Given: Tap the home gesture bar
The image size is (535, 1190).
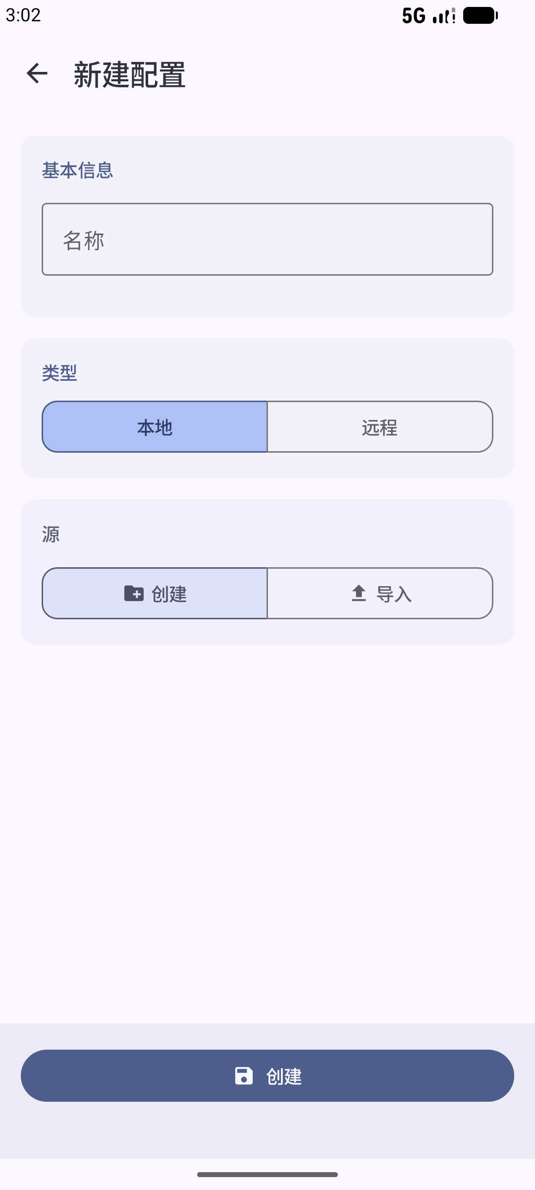Looking at the screenshot, I should 267,1175.
